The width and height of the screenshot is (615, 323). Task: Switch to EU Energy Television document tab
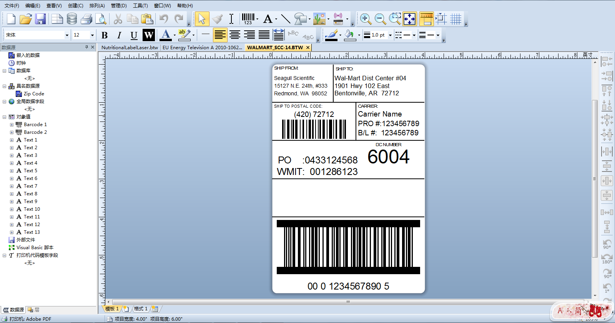pyautogui.click(x=202, y=48)
